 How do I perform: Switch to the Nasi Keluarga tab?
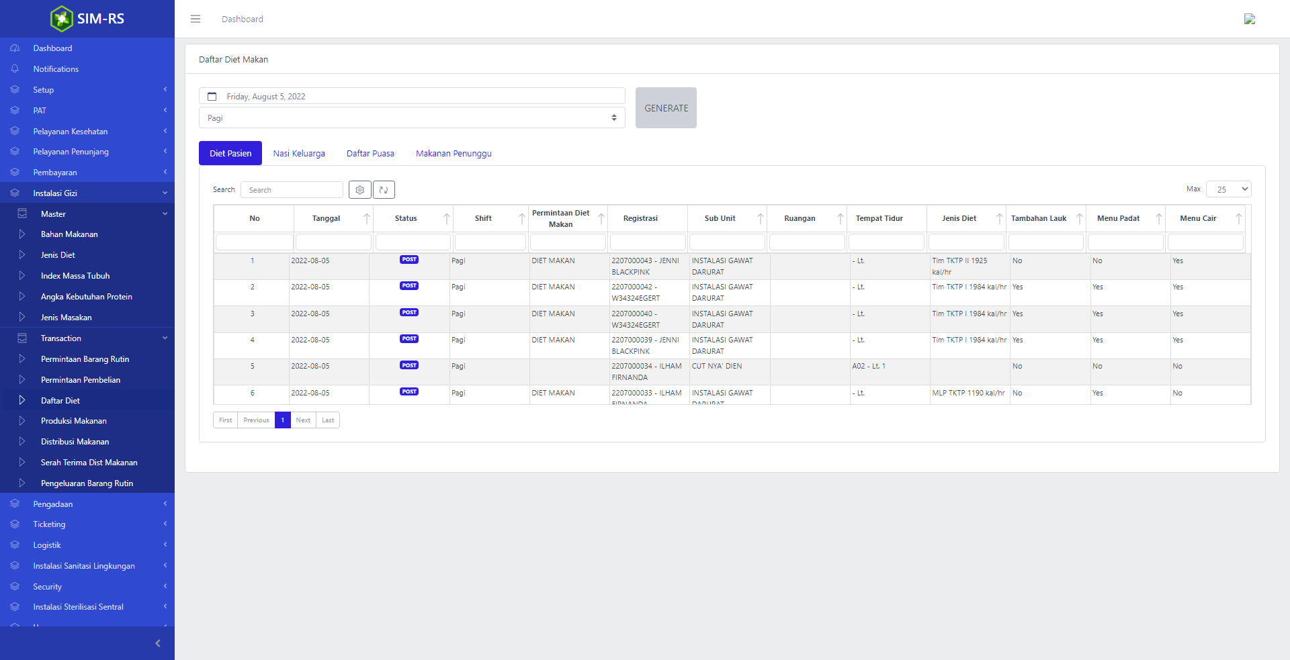tap(299, 154)
